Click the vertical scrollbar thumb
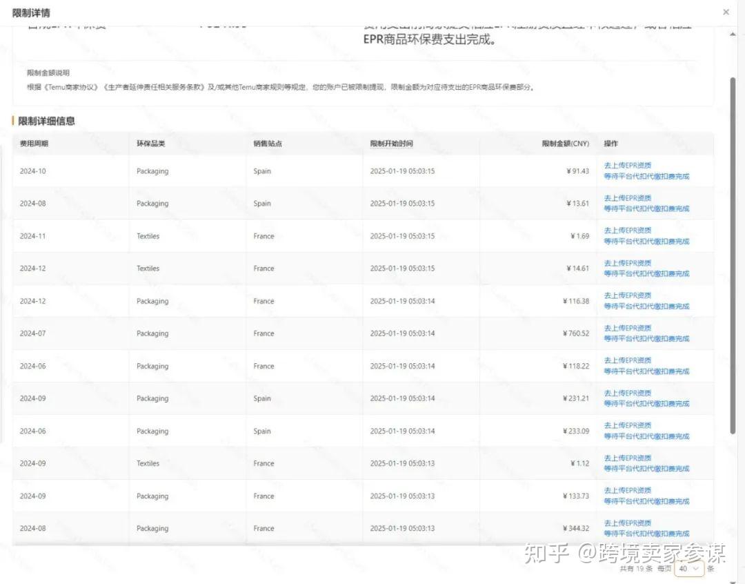This screenshot has height=584, width=745. click(733, 255)
